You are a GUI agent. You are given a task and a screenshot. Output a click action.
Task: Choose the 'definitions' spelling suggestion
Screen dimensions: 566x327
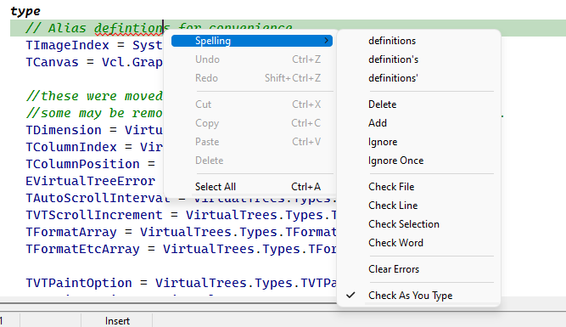[x=392, y=41]
